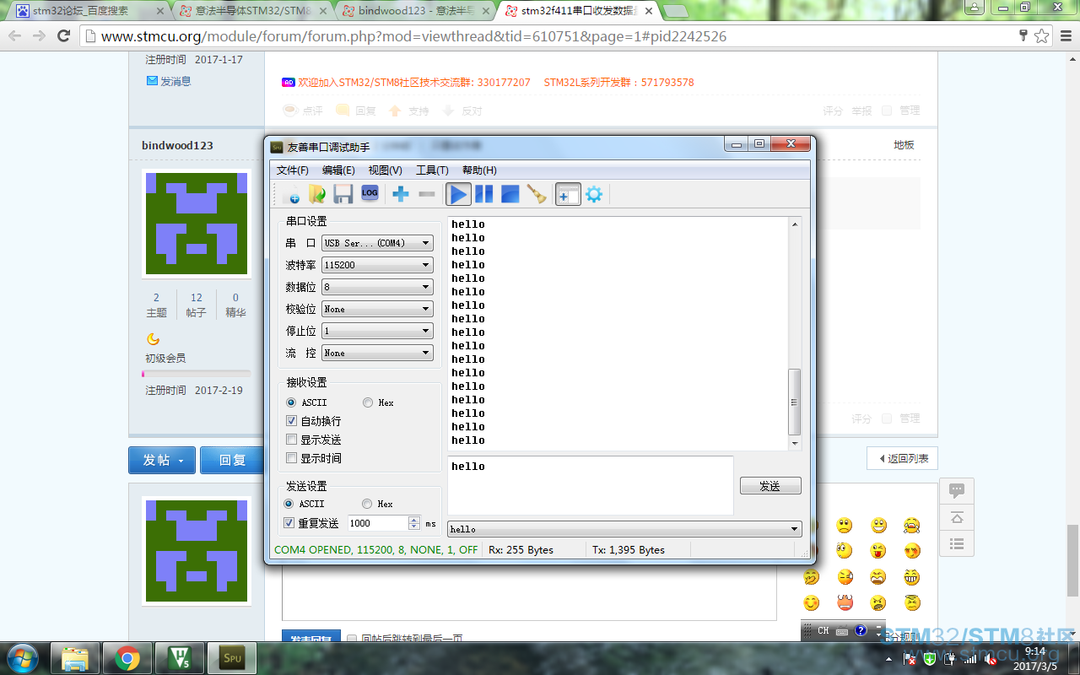Open Chrome from the taskbar
Screen dimensions: 1080x675
(x=127, y=658)
